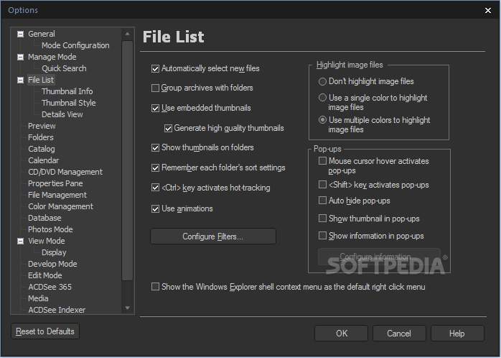Close the Options dialog window

coord(488,11)
